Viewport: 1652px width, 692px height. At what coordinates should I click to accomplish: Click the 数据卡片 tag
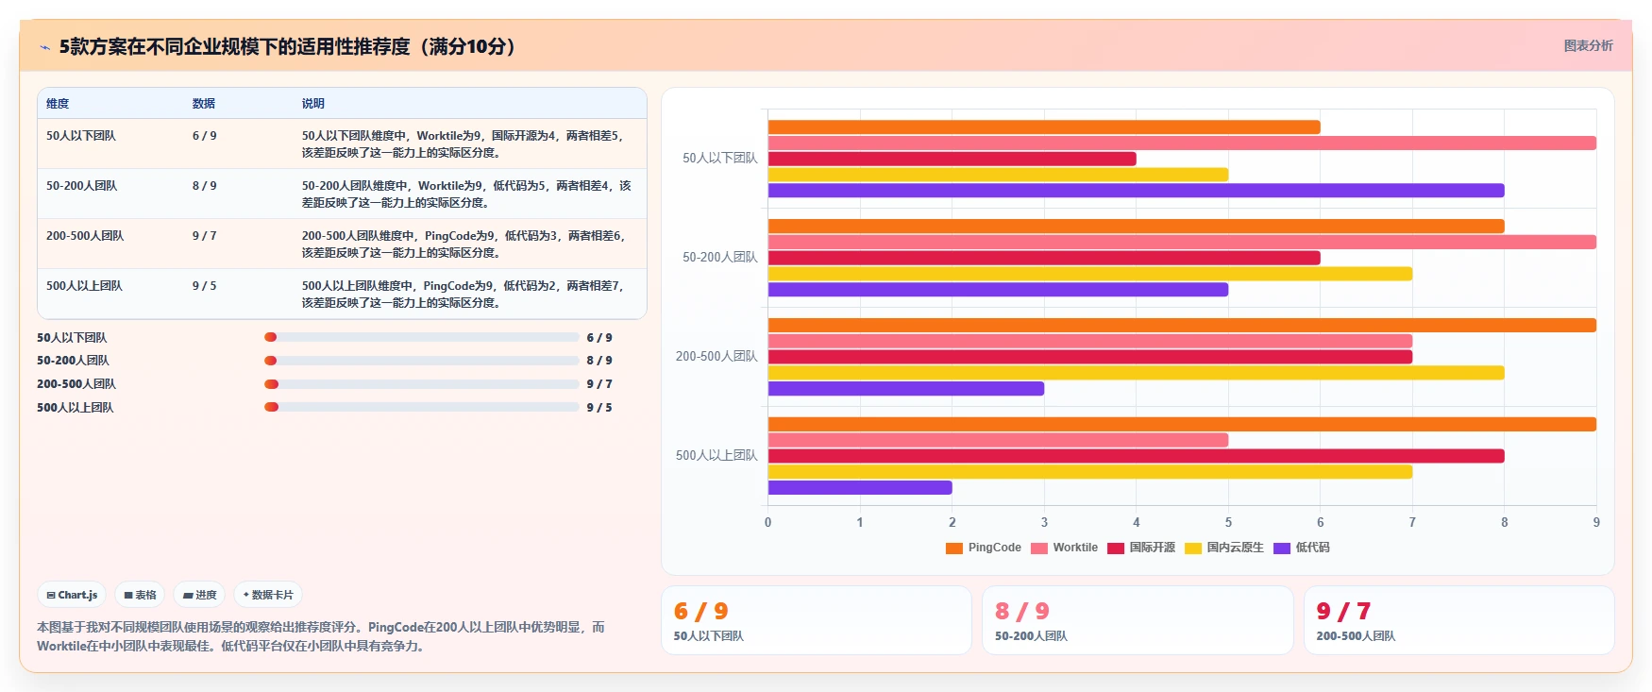pyautogui.click(x=268, y=595)
